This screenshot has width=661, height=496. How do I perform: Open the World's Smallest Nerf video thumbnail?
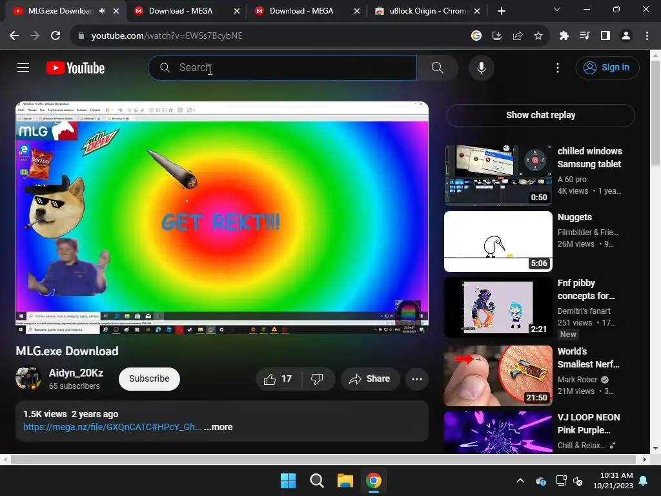coord(498,375)
